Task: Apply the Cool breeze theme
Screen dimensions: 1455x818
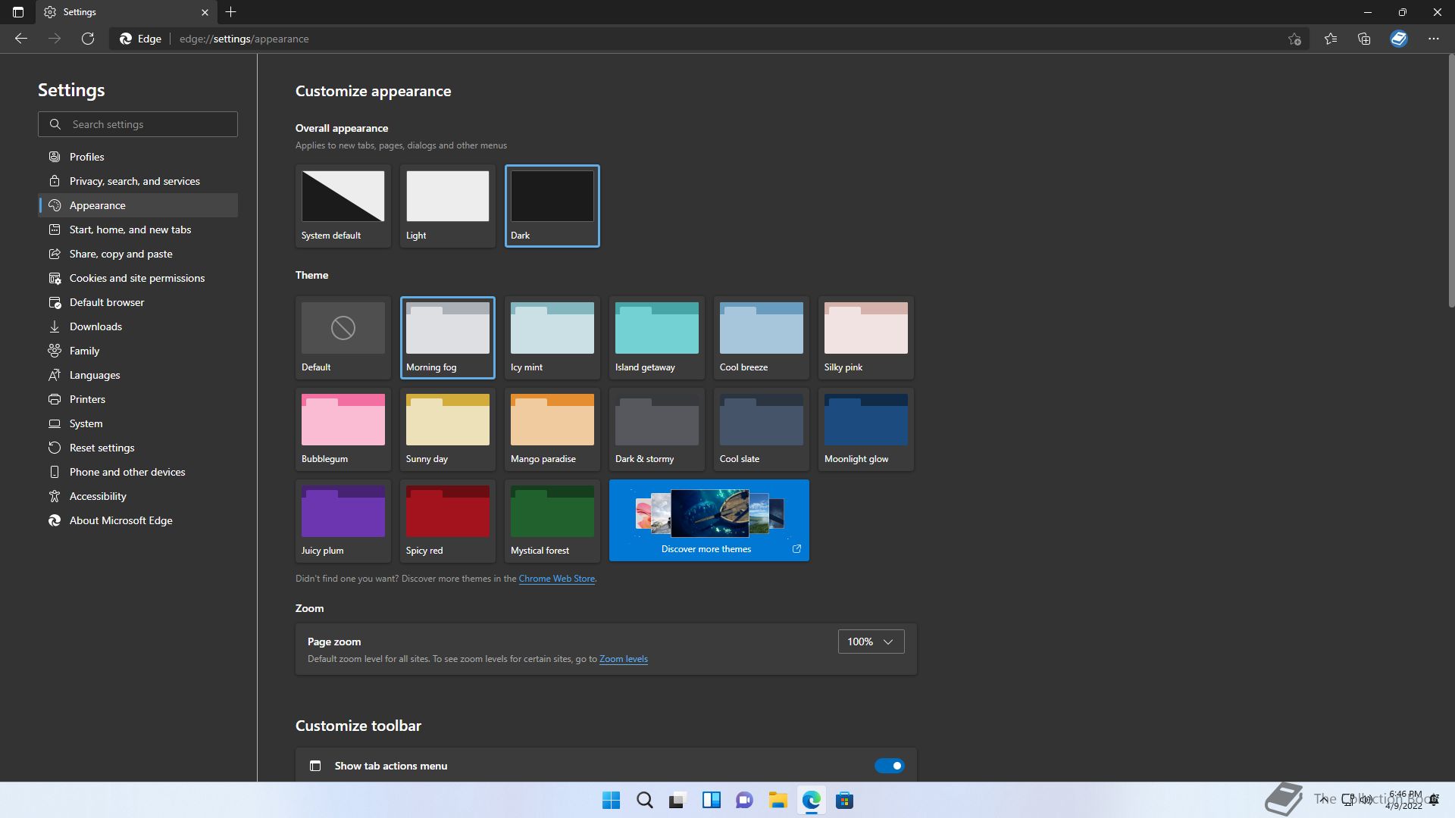Action: (762, 338)
